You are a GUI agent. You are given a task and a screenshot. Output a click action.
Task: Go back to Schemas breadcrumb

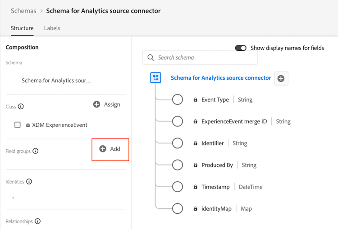(x=23, y=11)
